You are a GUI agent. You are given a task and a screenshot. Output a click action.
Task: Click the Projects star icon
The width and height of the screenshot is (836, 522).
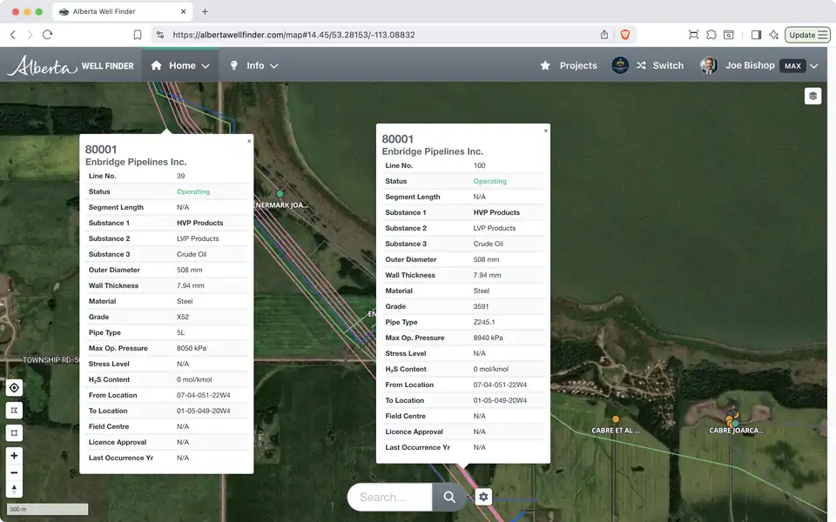point(545,65)
